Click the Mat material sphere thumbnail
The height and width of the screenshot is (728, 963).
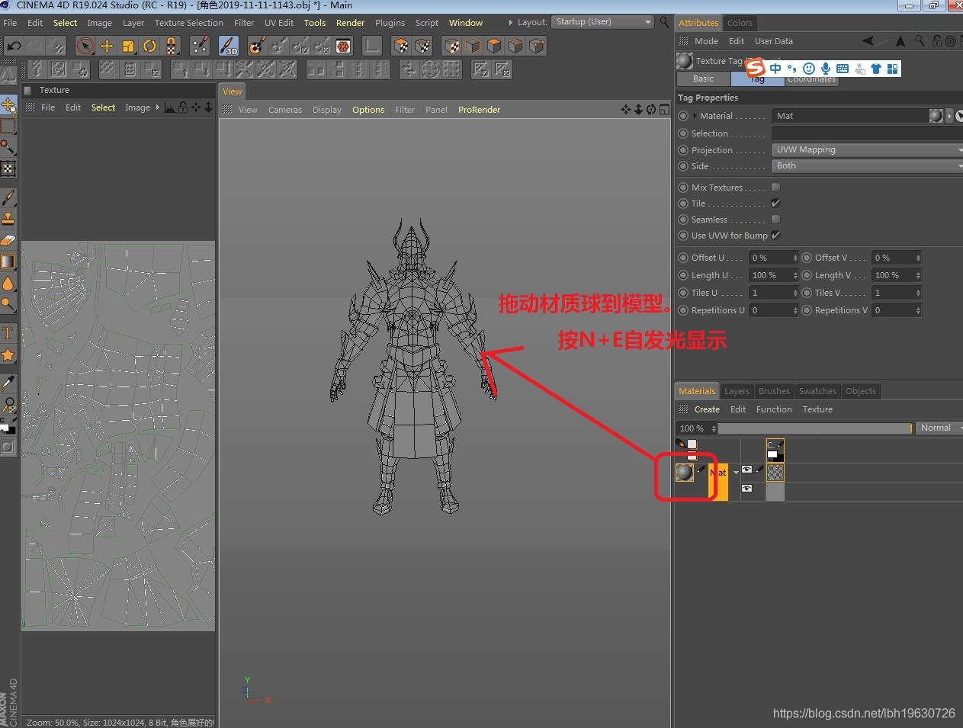click(x=685, y=473)
